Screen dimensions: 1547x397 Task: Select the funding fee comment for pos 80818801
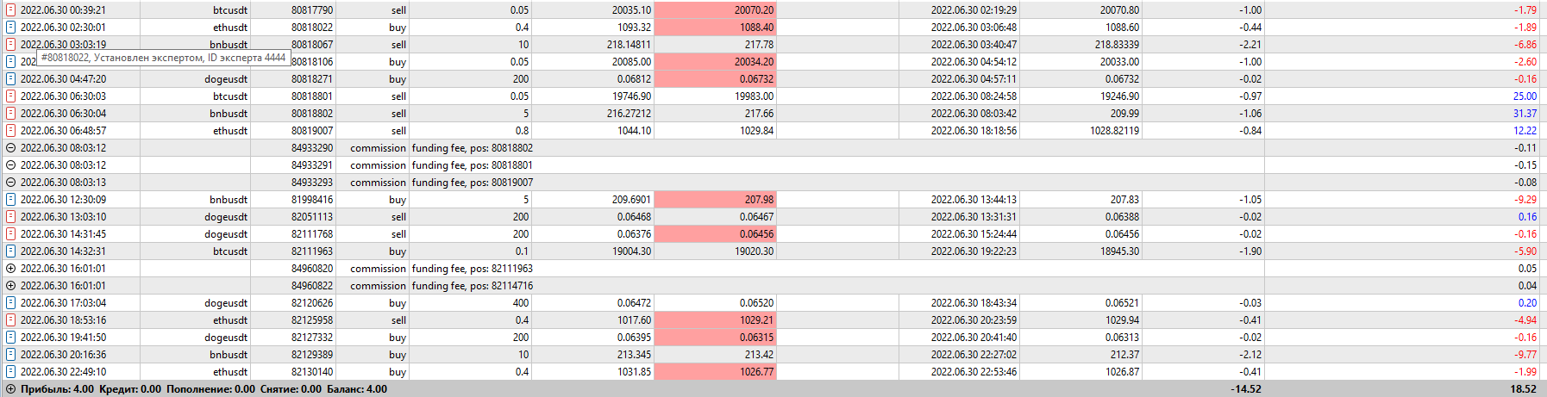(x=472, y=165)
